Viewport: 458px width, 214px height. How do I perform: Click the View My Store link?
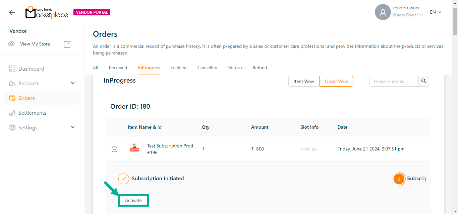[x=35, y=44]
